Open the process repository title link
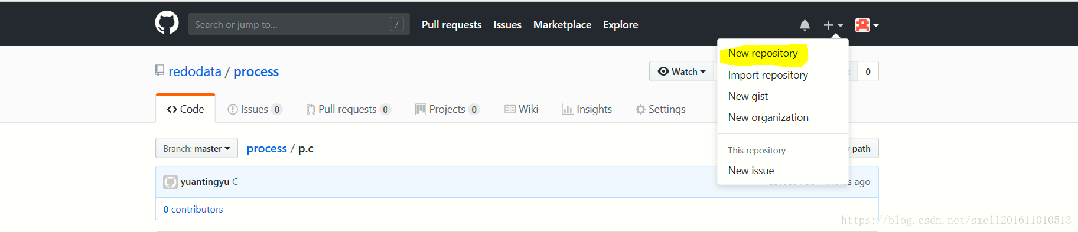This screenshot has width=1078, height=232. (256, 71)
